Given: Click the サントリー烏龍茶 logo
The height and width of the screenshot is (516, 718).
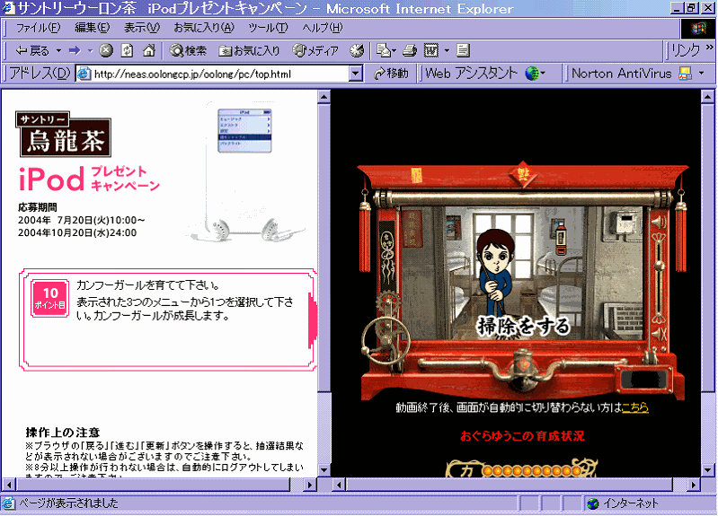Looking at the screenshot, I should (x=63, y=134).
